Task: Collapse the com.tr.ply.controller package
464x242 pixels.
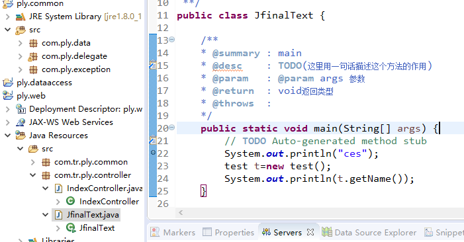Action: click(x=32, y=175)
